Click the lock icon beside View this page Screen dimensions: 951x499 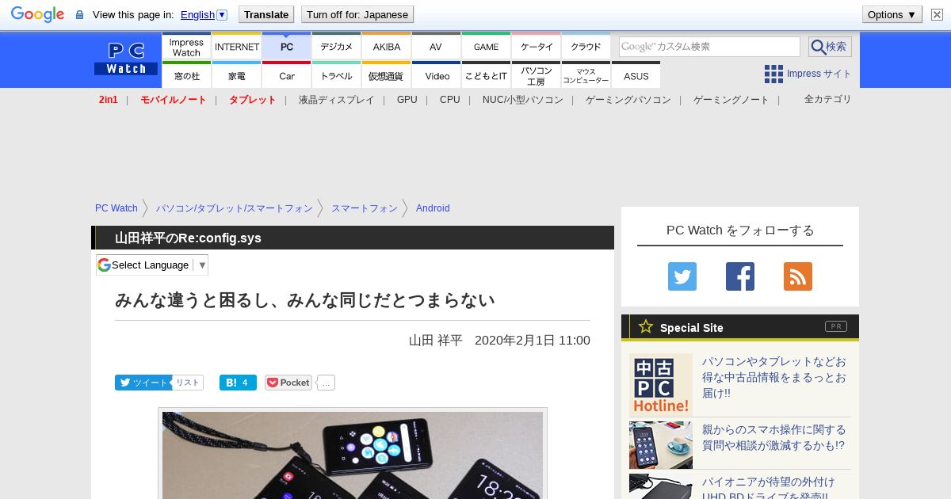point(79,15)
